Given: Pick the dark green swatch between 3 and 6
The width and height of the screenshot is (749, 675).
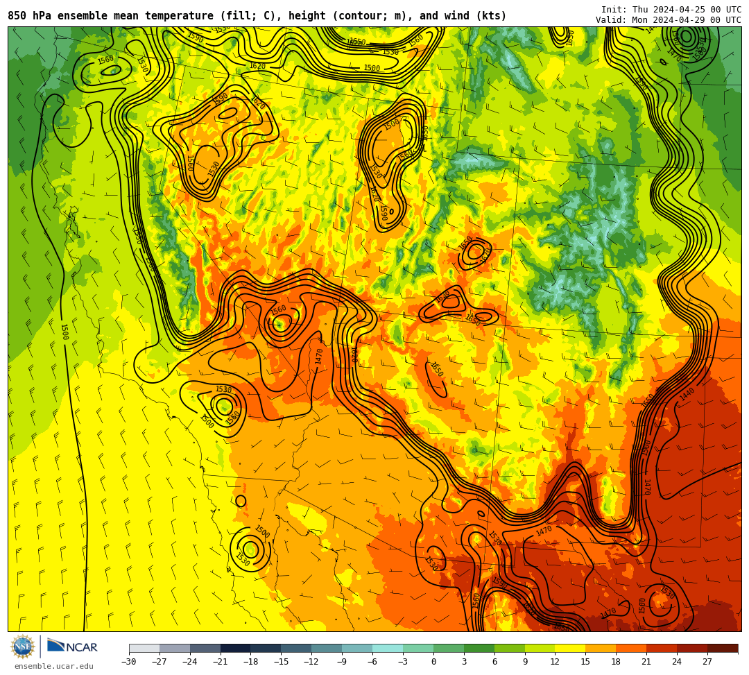Looking at the screenshot, I should (479, 648).
